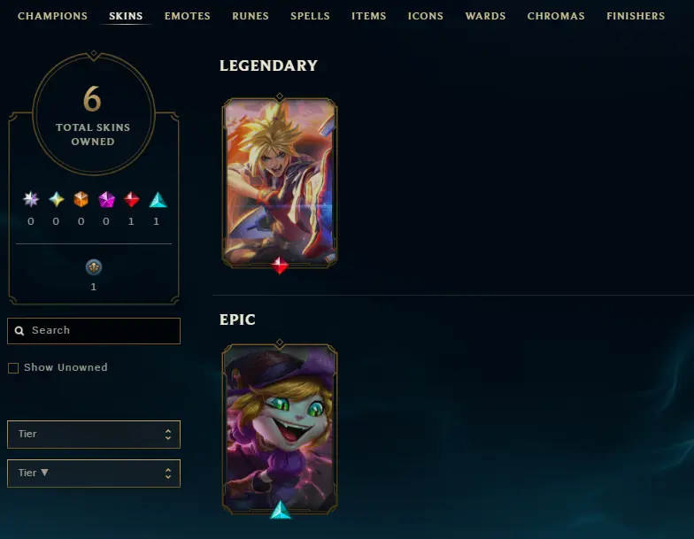Click the arrows on the first Tier dropdown

(168, 434)
